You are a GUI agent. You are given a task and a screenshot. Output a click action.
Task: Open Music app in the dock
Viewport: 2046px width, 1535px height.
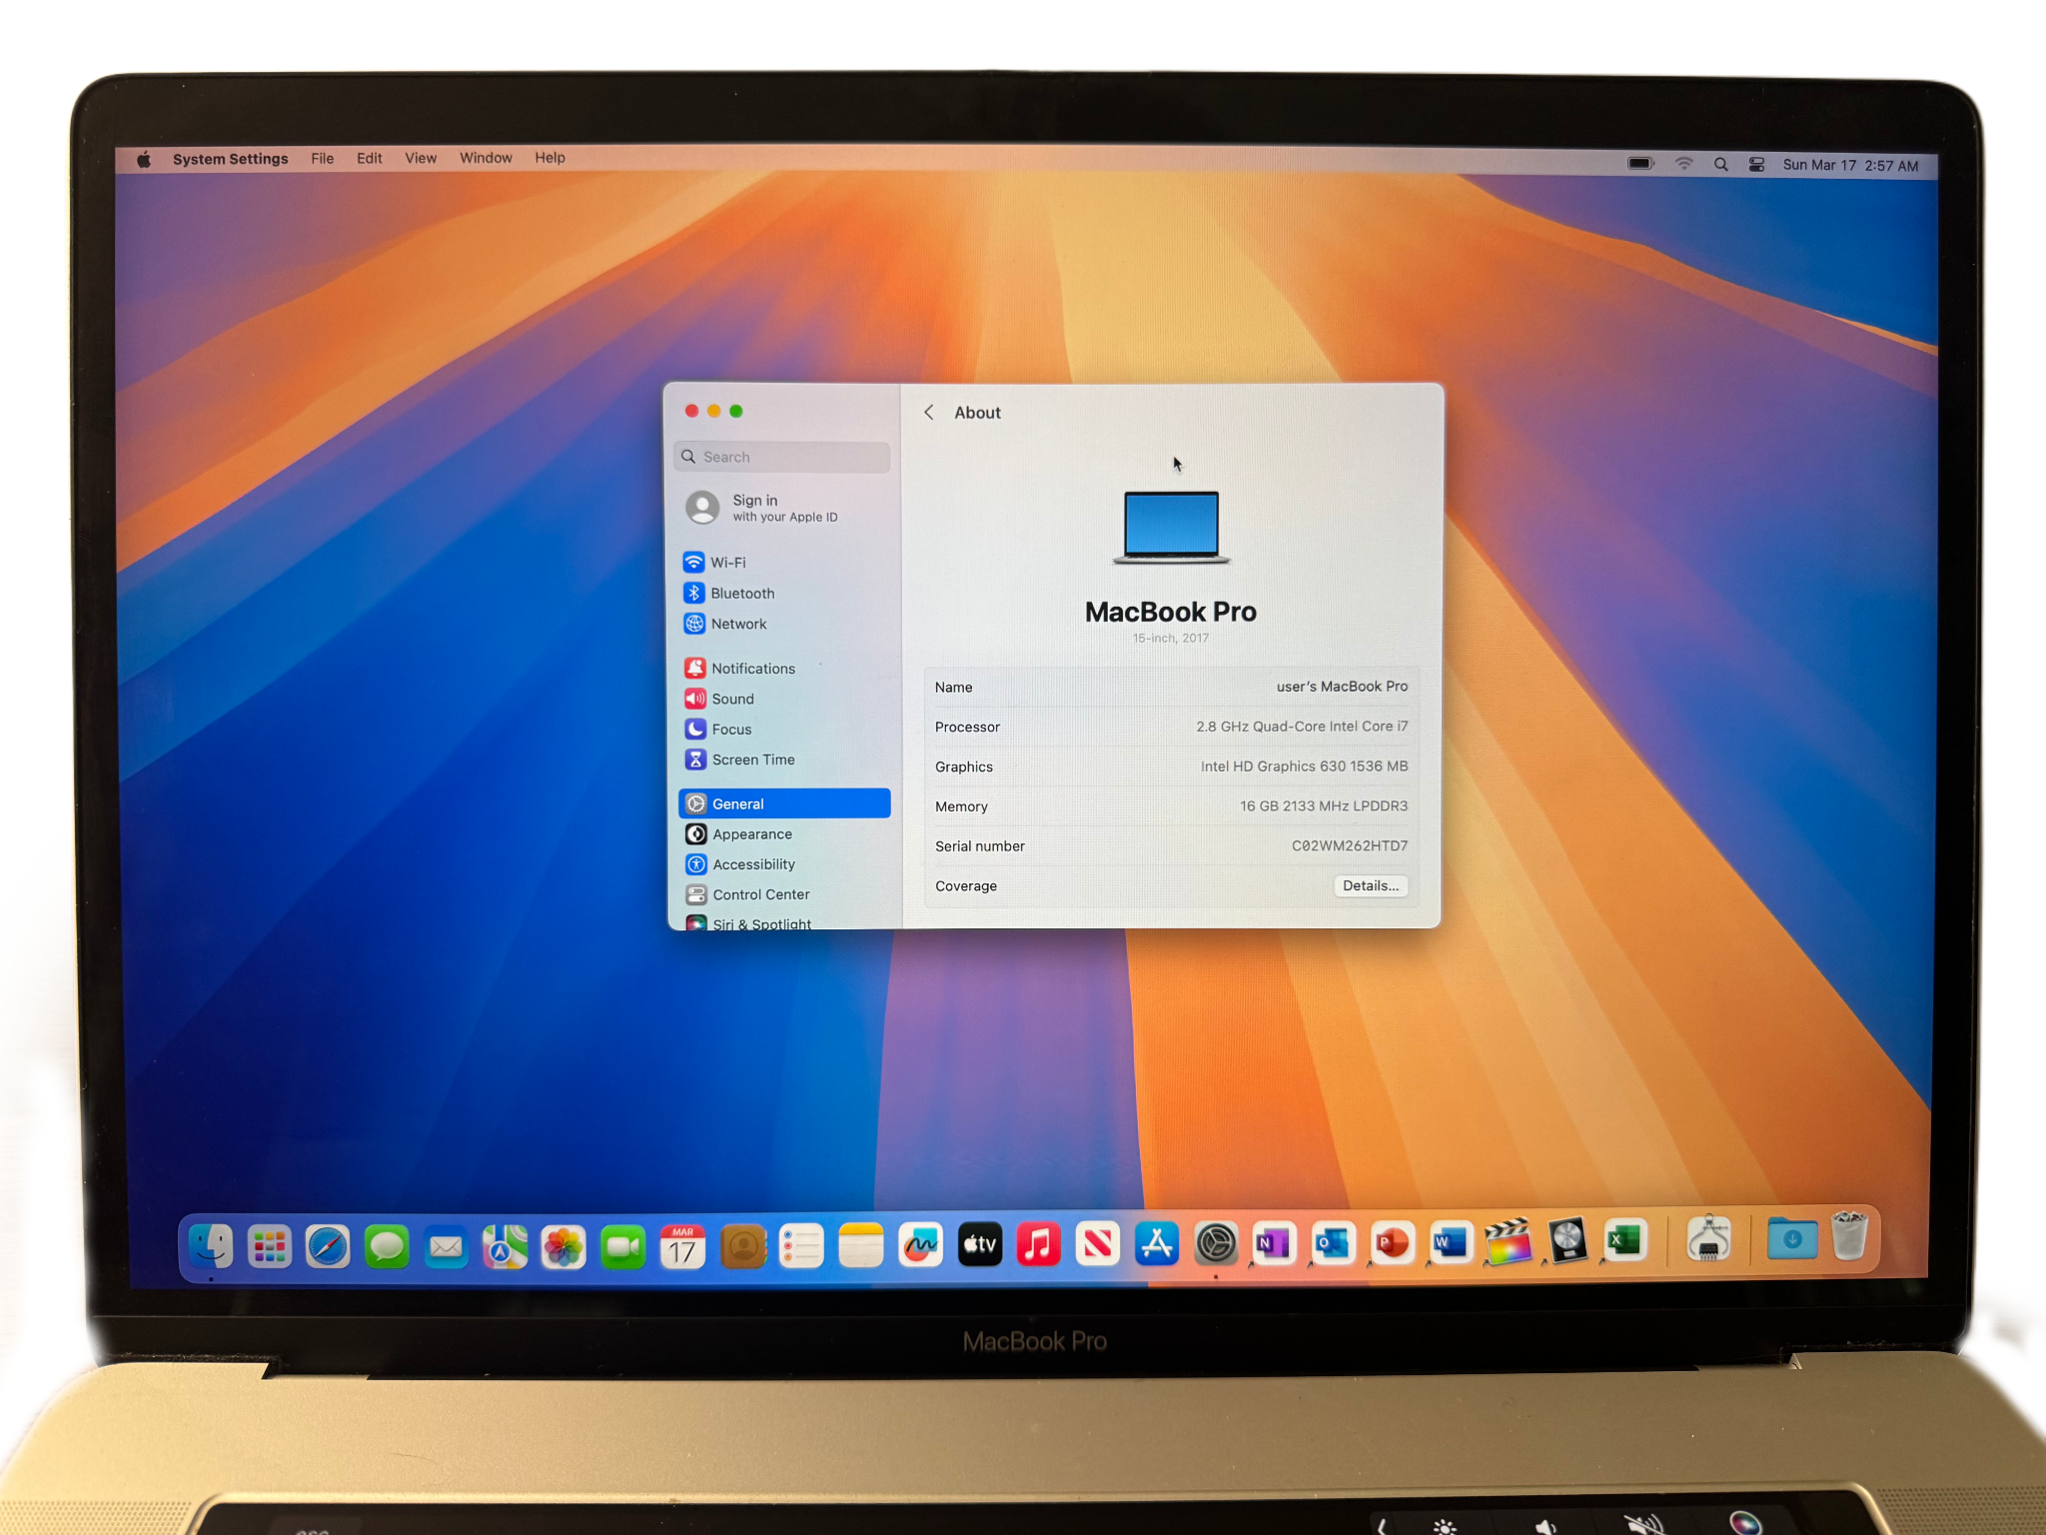(x=1039, y=1244)
